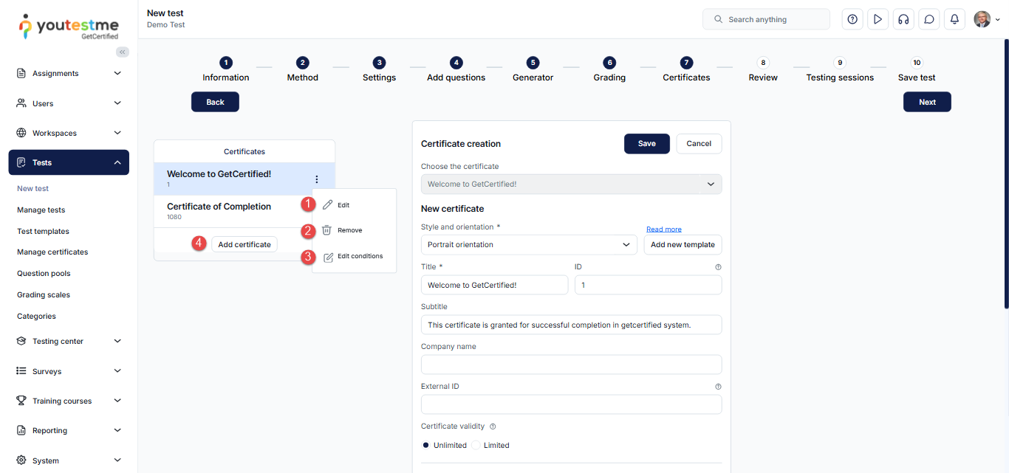The width and height of the screenshot is (1009, 473).
Task: Open Manage certificates in sidebar
Action: (x=52, y=252)
